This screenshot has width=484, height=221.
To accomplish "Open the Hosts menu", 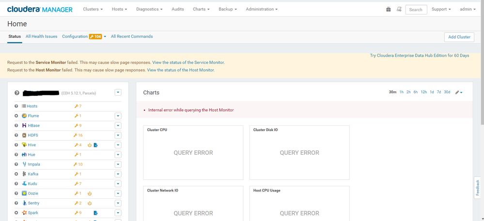I will tap(120, 9).
